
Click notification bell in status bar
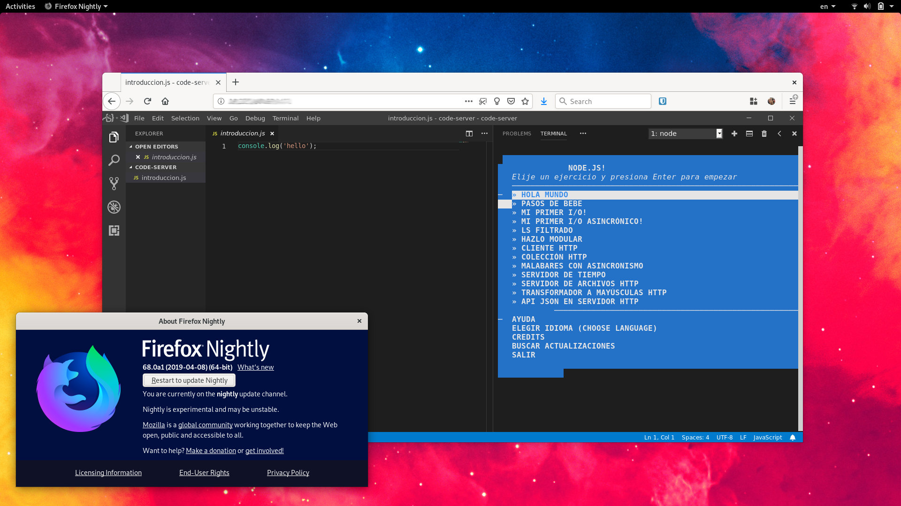coord(793,437)
